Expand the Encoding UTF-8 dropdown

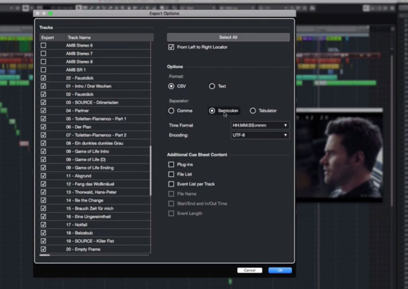tap(260, 135)
